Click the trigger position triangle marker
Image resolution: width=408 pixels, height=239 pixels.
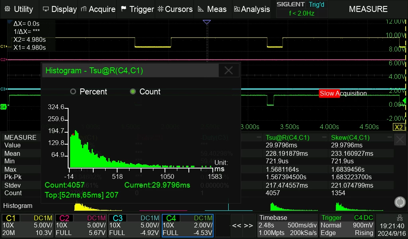pos(207,22)
